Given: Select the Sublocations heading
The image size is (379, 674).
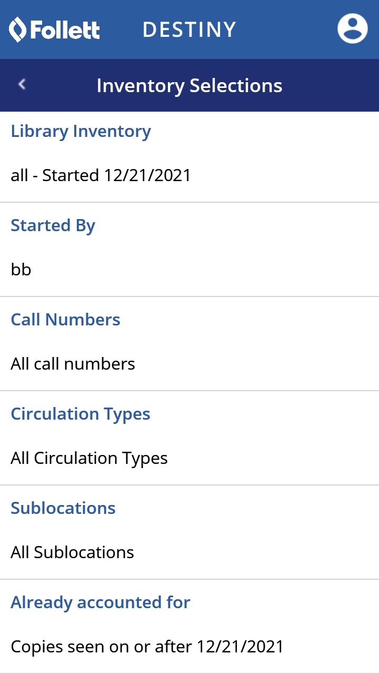Looking at the screenshot, I should 63,508.
